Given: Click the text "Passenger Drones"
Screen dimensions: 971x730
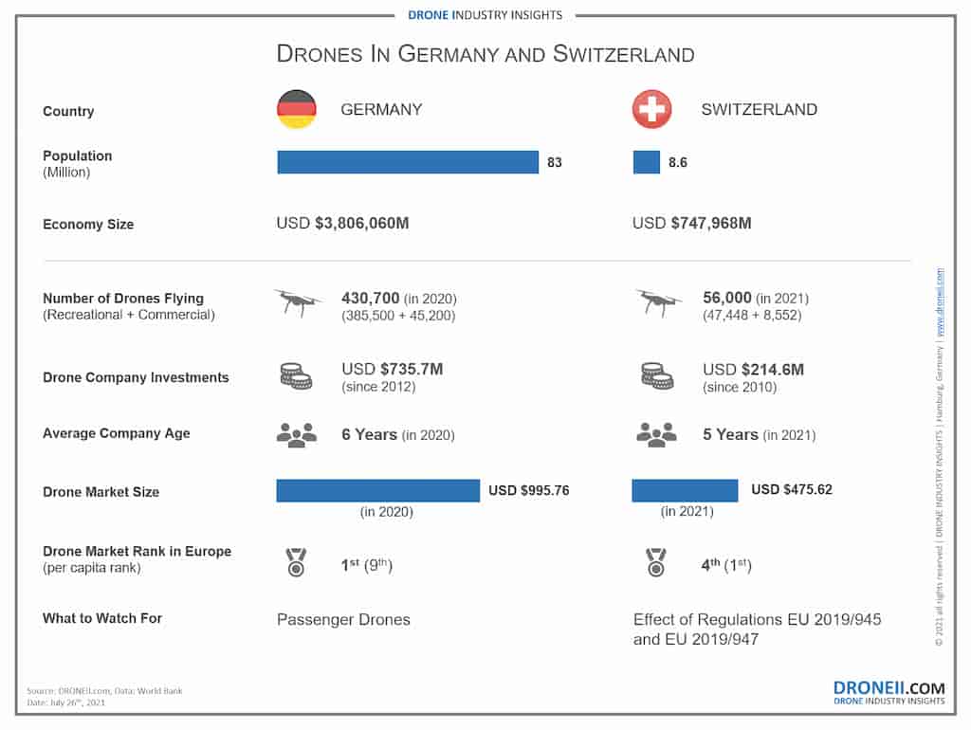Looking at the screenshot, I should (x=343, y=620).
